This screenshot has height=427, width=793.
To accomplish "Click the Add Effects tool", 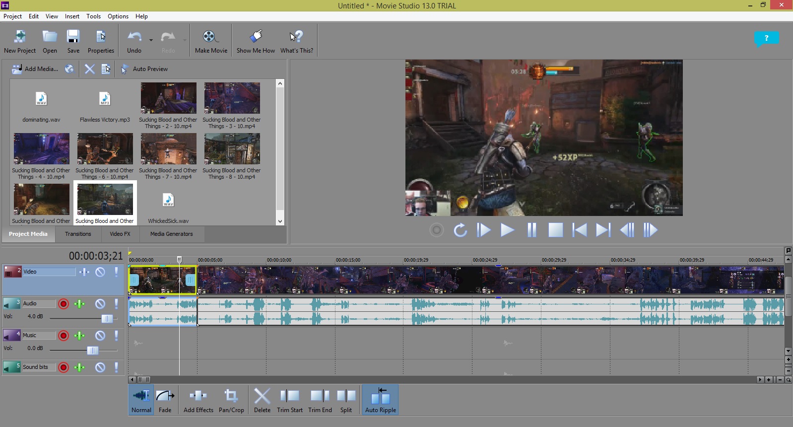I will tap(198, 400).
